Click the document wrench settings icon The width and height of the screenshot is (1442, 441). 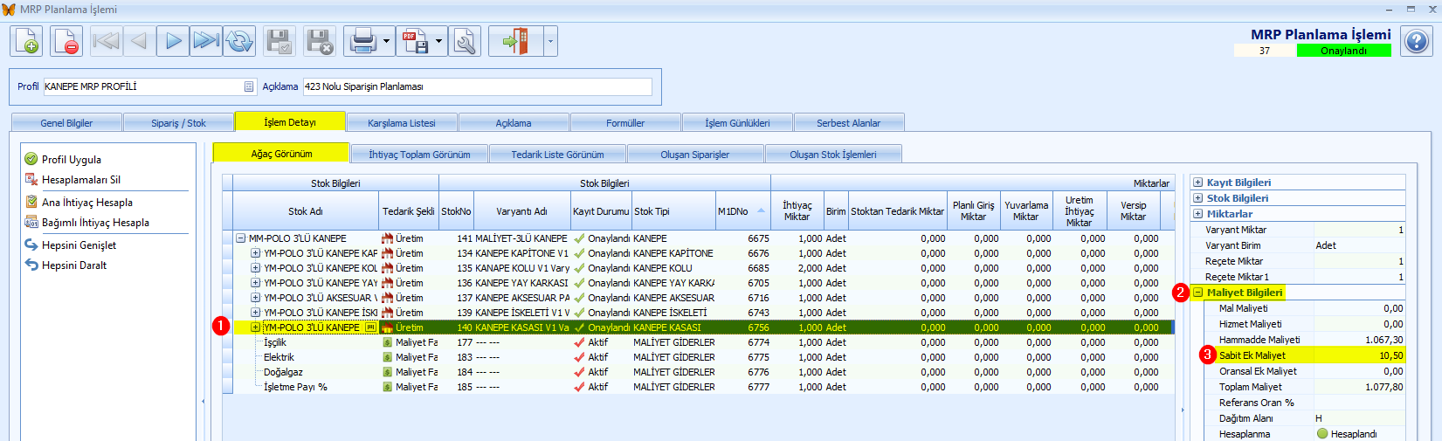[465, 41]
